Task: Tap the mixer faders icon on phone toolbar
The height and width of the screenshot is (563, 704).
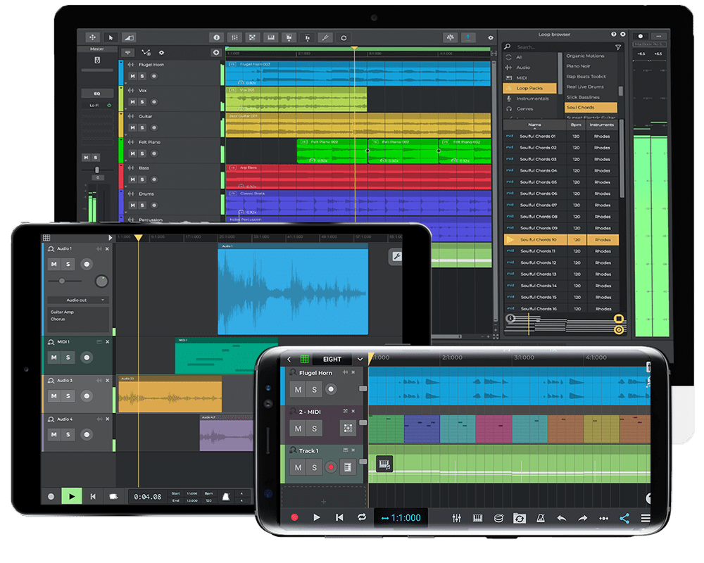Action: (x=456, y=517)
